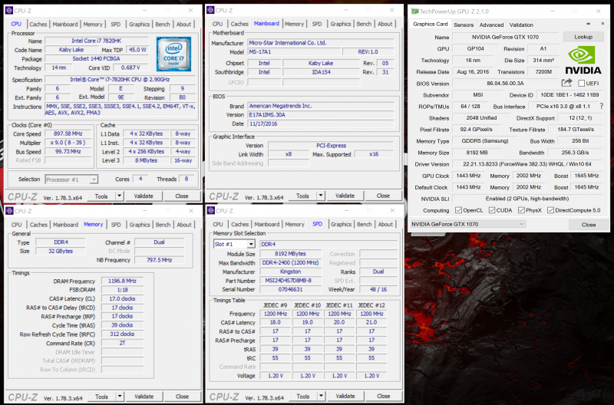Image resolution: width=614 pixels, height=405 pixels.
Task: Click the Bus Interface question mark icon
Action: click(x=602, y=106)
